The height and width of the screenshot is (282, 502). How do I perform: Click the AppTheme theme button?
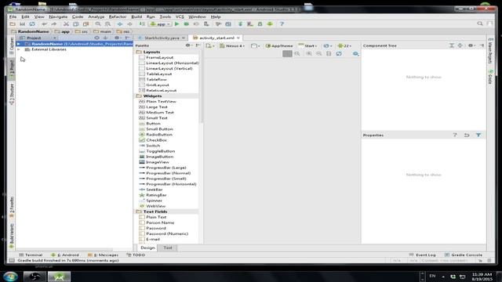[x=279, y=46]
